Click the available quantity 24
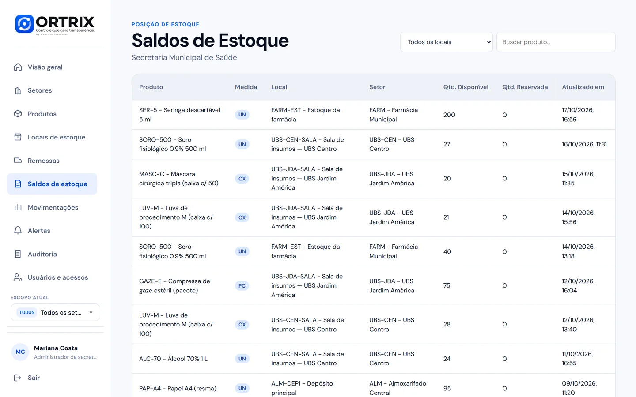The image size is (636, 397). [x=447, y=359]
